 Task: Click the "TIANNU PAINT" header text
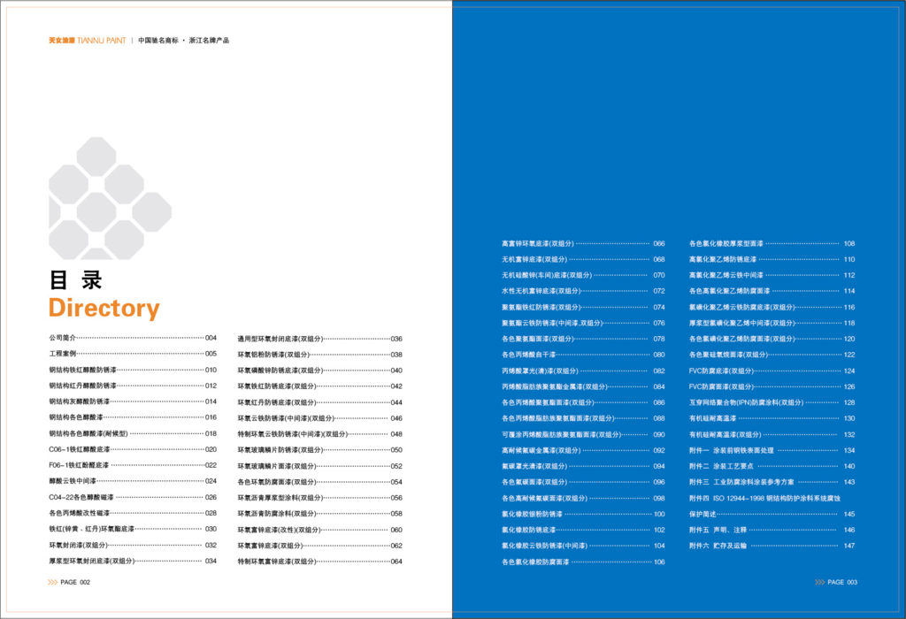101,41
